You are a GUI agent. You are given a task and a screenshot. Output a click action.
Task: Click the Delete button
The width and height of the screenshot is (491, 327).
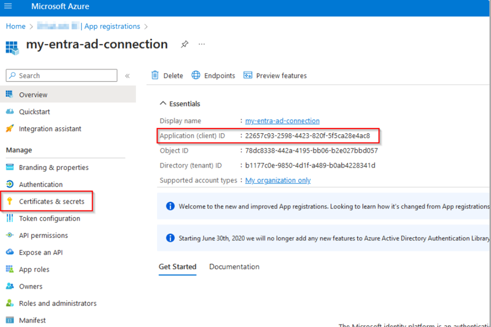pyautogui.click(x=167, y=76)
